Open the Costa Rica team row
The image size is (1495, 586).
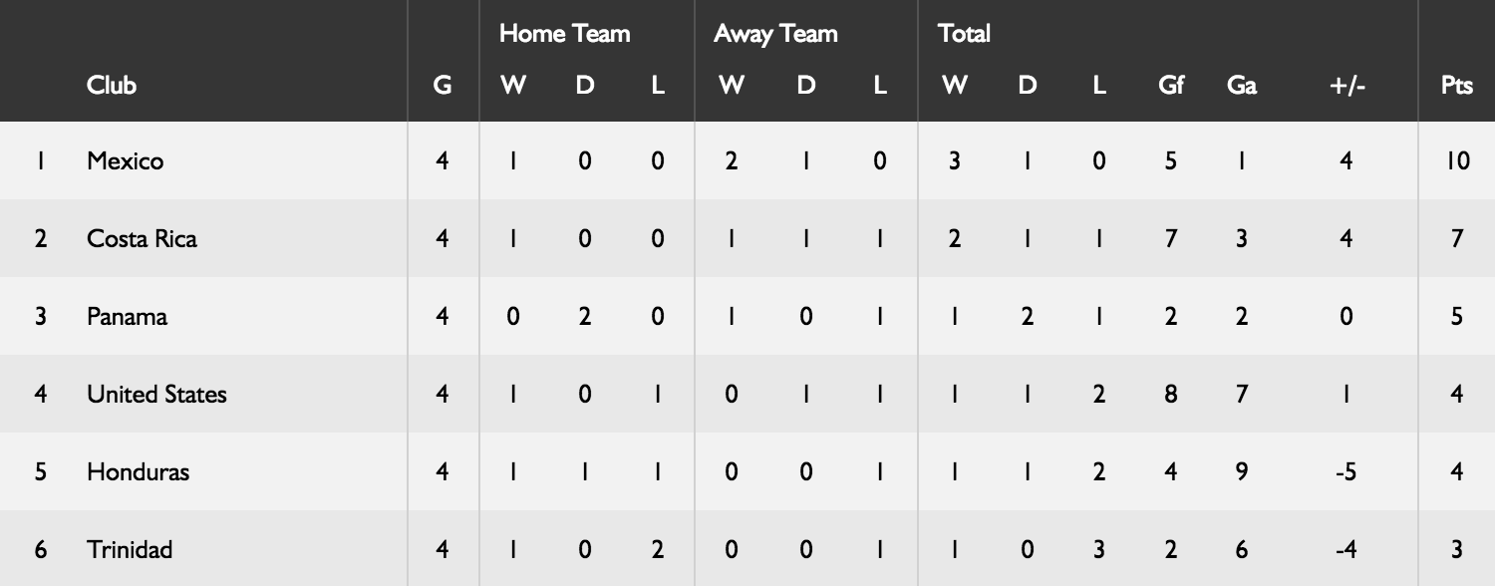point(142,238)
